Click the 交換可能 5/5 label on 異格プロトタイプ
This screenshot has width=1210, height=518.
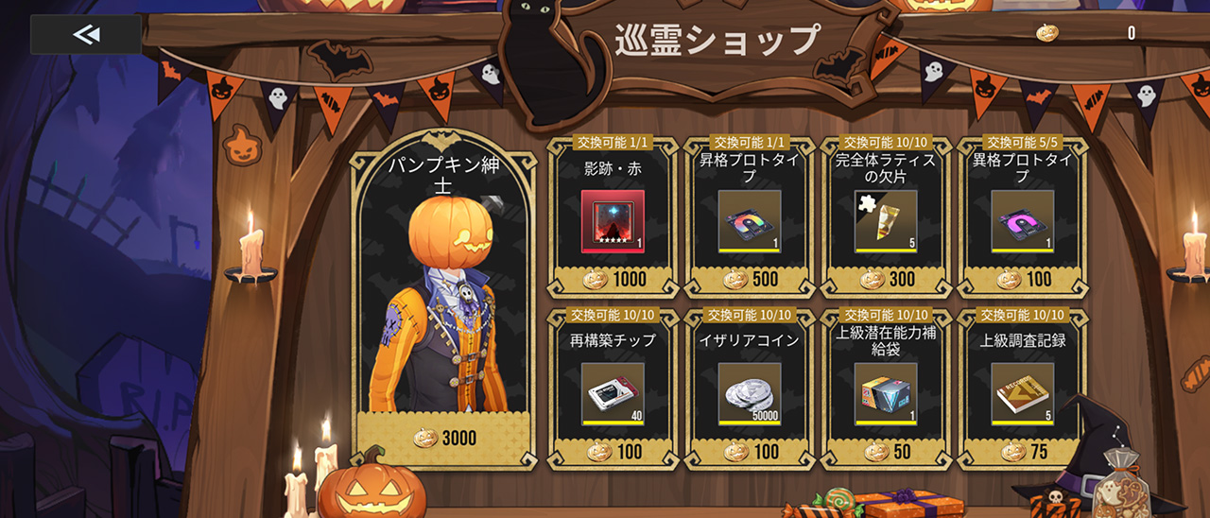[1023, 143]
